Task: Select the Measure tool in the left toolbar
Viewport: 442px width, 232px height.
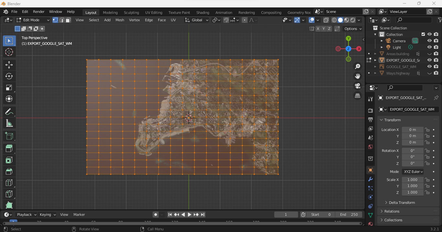Action: (9, 123)
